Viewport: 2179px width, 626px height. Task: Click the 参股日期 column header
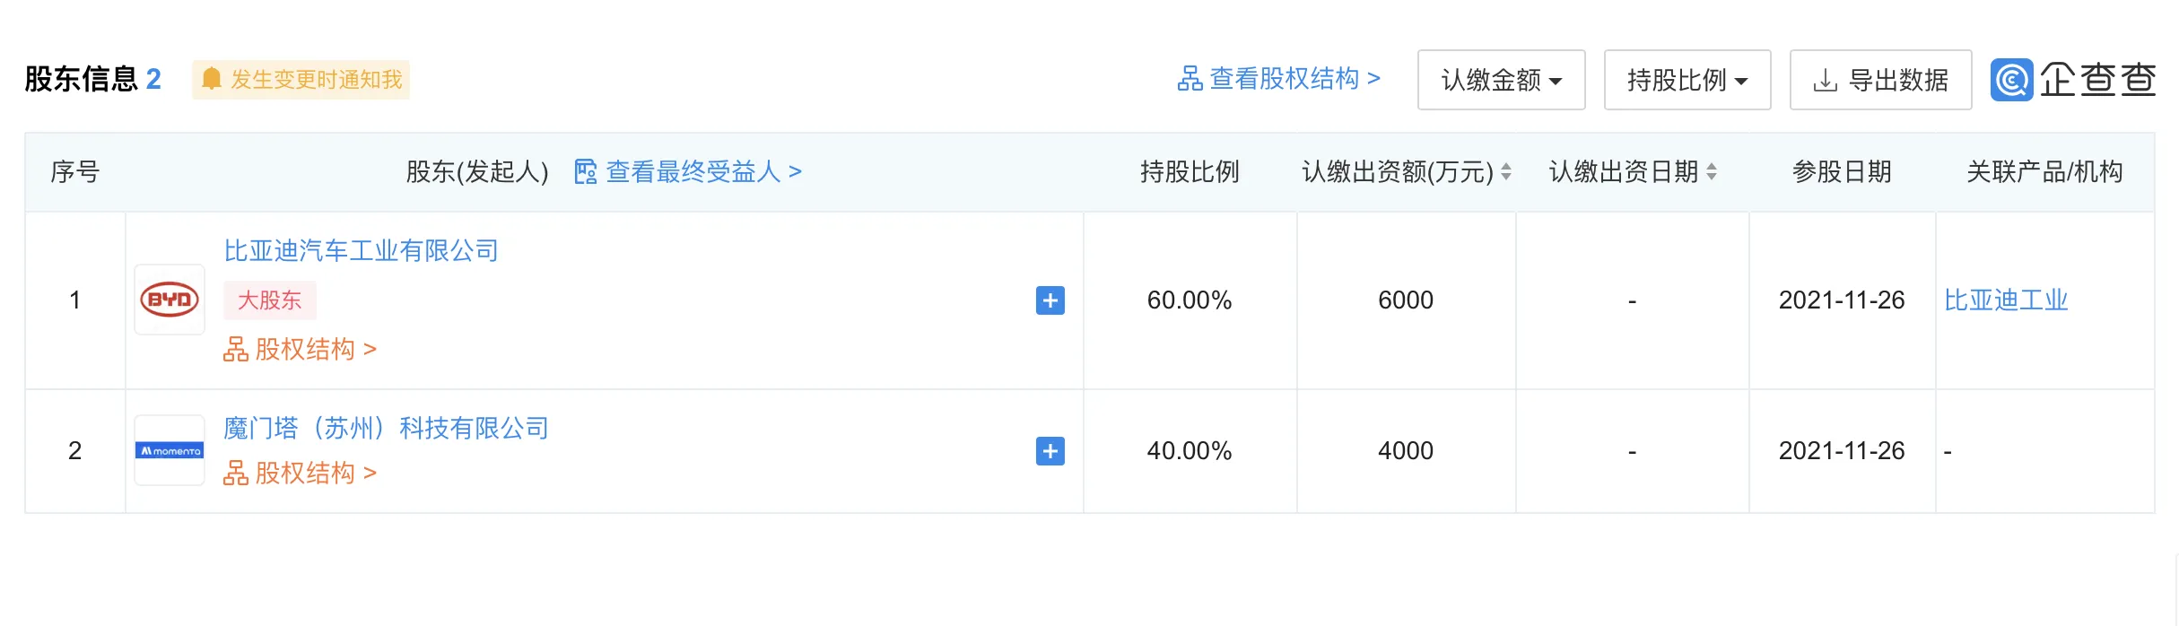1842,171
